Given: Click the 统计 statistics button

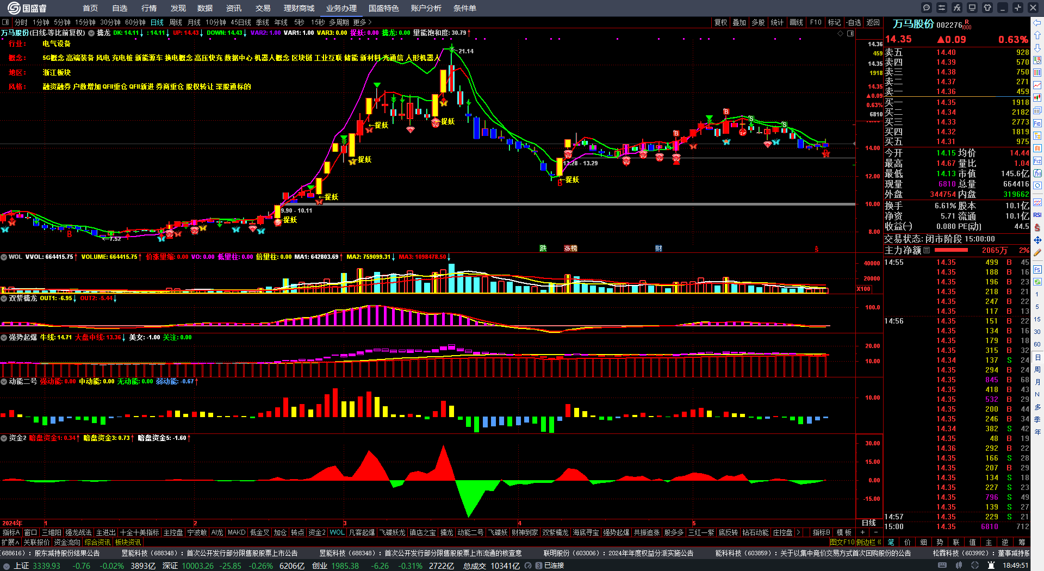Looking at the screenshot, I should [778, 22].
